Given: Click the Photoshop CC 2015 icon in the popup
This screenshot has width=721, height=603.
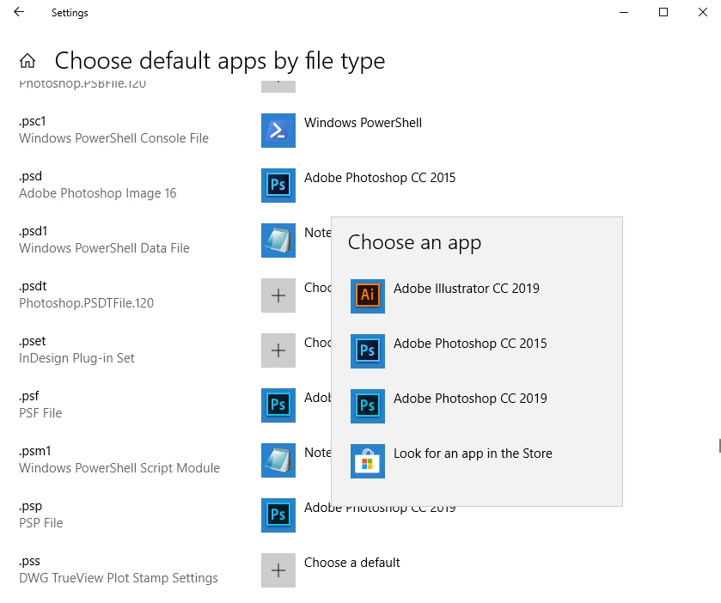Looking at the screenshot, I should 368,351.
